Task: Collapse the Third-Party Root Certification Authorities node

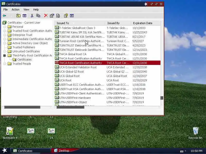Action: click(5, 55)
